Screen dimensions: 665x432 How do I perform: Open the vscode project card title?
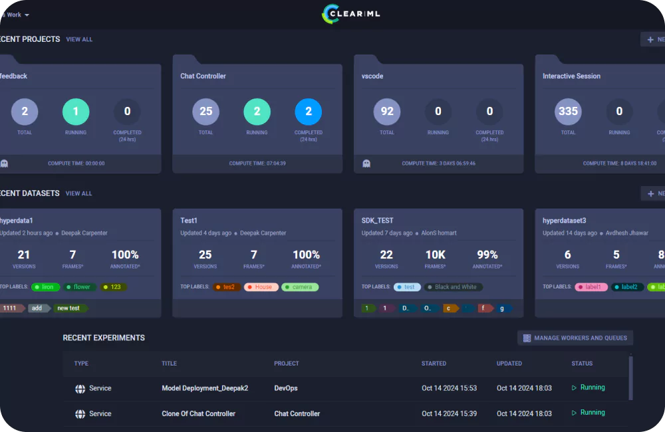pos(372,76)
